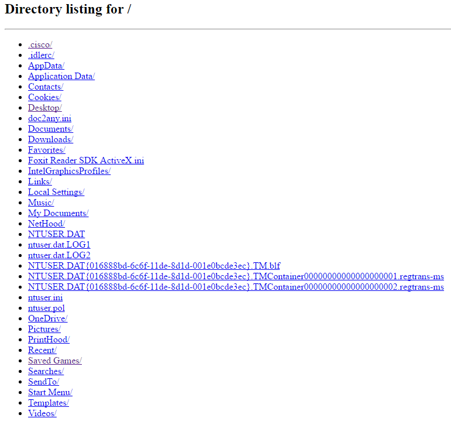Open the Music/ folder link
Screen dimensions: 451x425
(41, 203)
